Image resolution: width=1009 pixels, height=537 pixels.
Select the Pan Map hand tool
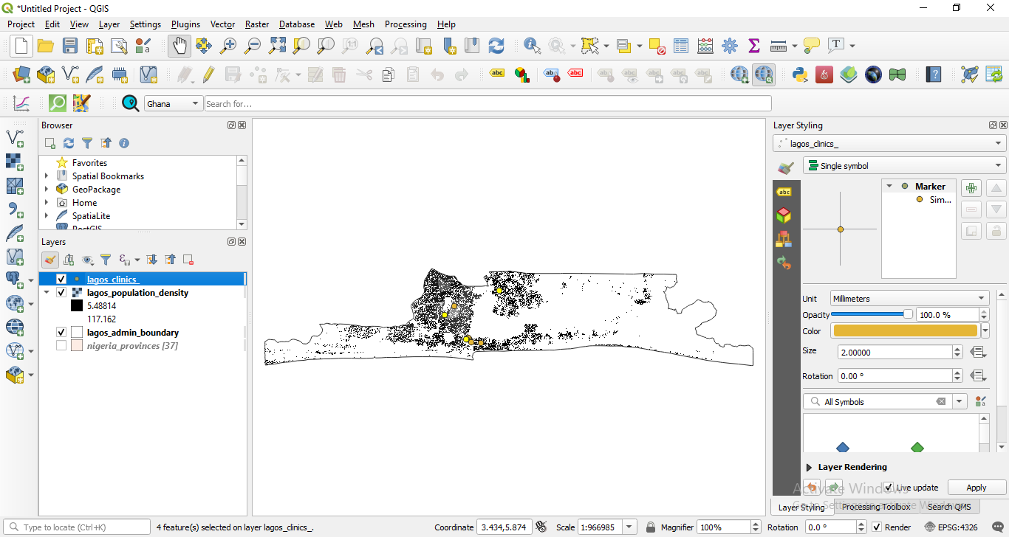[179, 46]
